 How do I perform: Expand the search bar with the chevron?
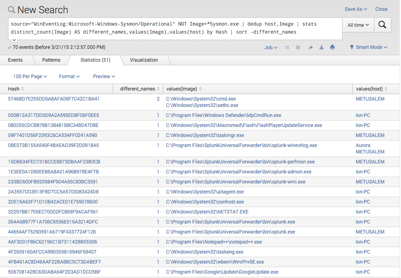pos(14,39)
